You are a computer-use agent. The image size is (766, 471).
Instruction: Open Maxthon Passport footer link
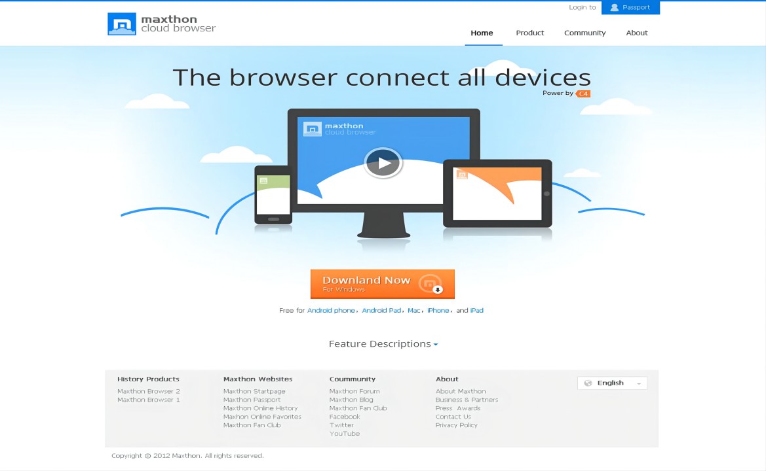(x=252, y=400)
